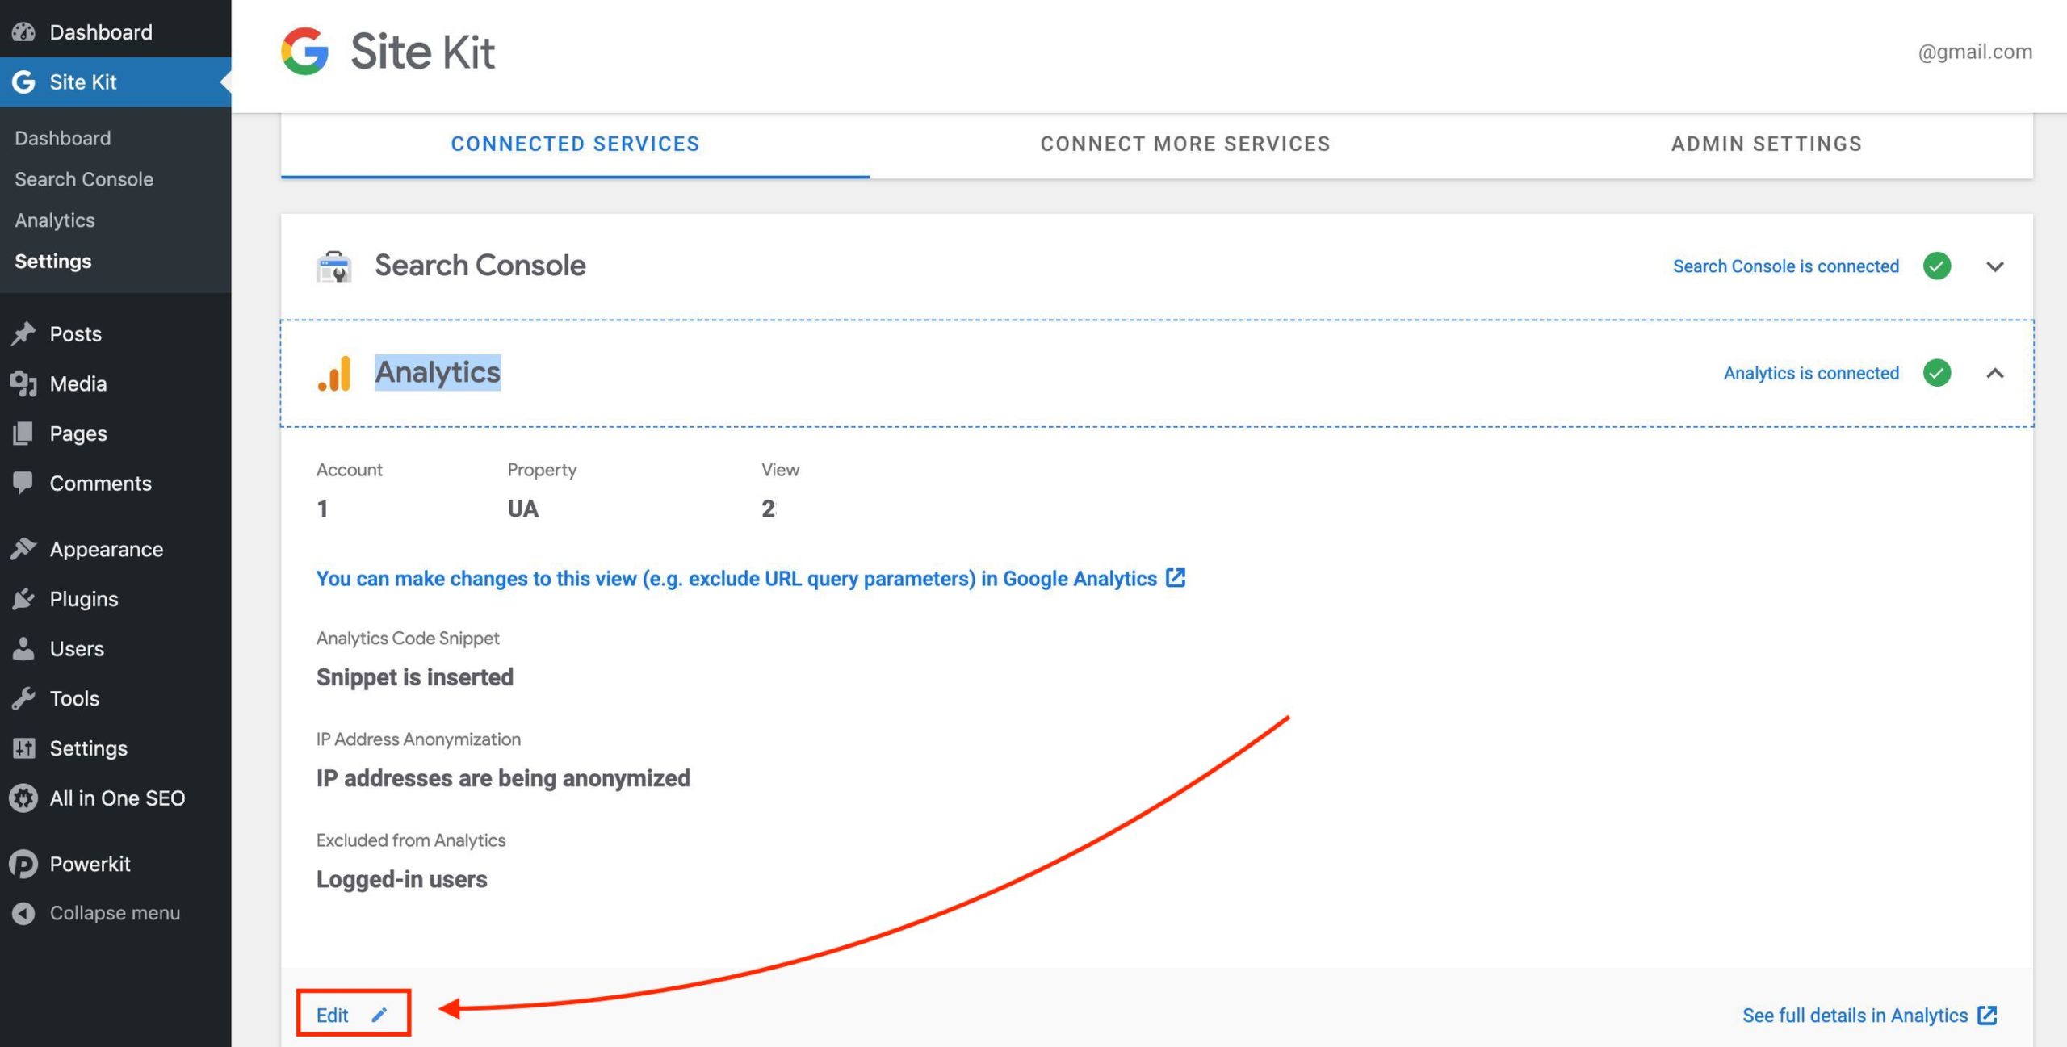This screenshot has width=2067, height=1047.
Task: Switch to Connected Services tab
Action: coord(575,144)
